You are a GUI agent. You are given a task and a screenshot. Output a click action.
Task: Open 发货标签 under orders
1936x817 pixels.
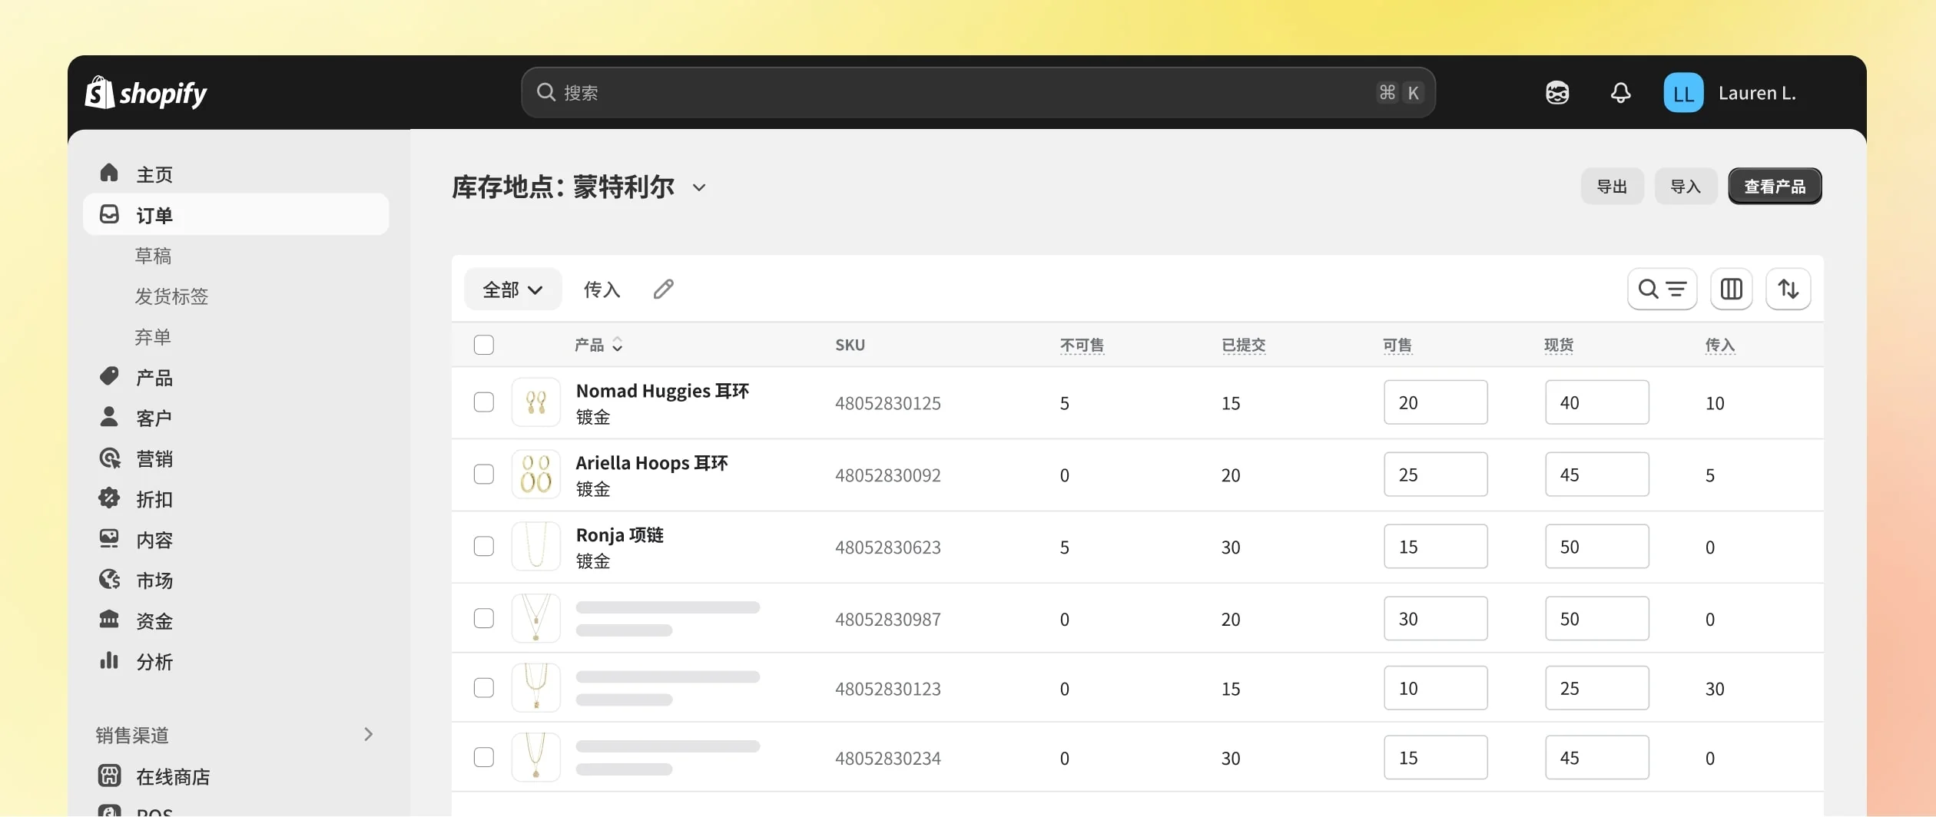coord(171,296)
